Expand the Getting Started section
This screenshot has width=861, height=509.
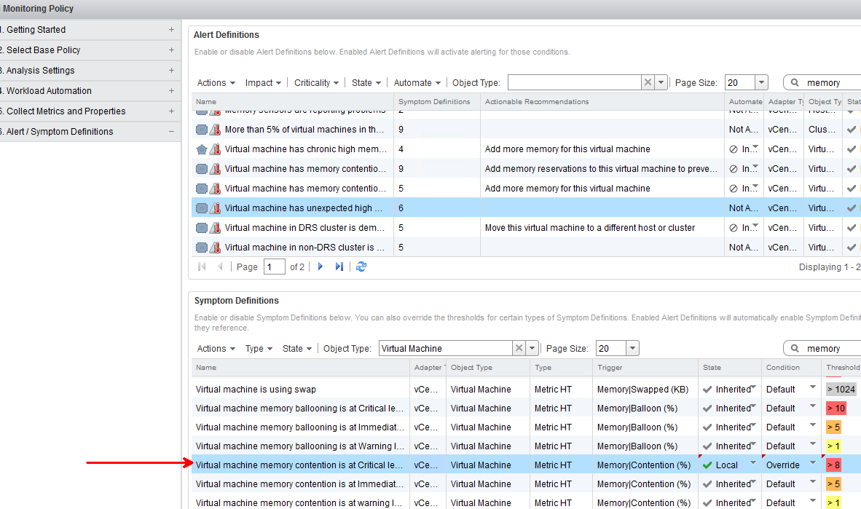point(171,30)
